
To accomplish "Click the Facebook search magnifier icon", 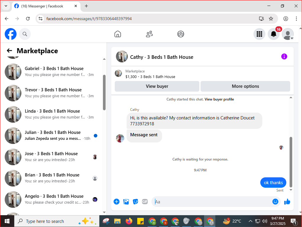I will 25,34.
